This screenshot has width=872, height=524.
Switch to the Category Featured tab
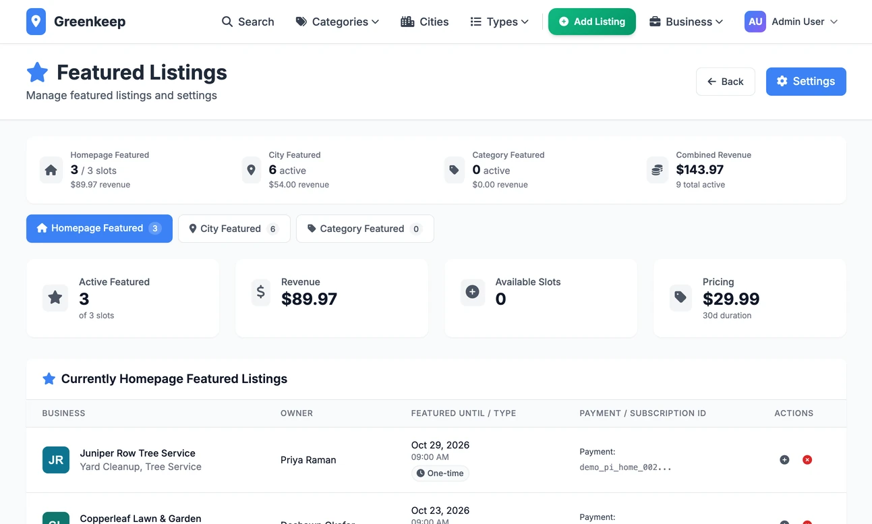(365, 229)
